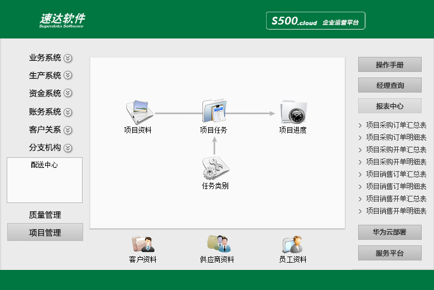The height and width of the screenshot is (290, 434).
Task: Click the 经理查询 button
Action: coord(390,85)
